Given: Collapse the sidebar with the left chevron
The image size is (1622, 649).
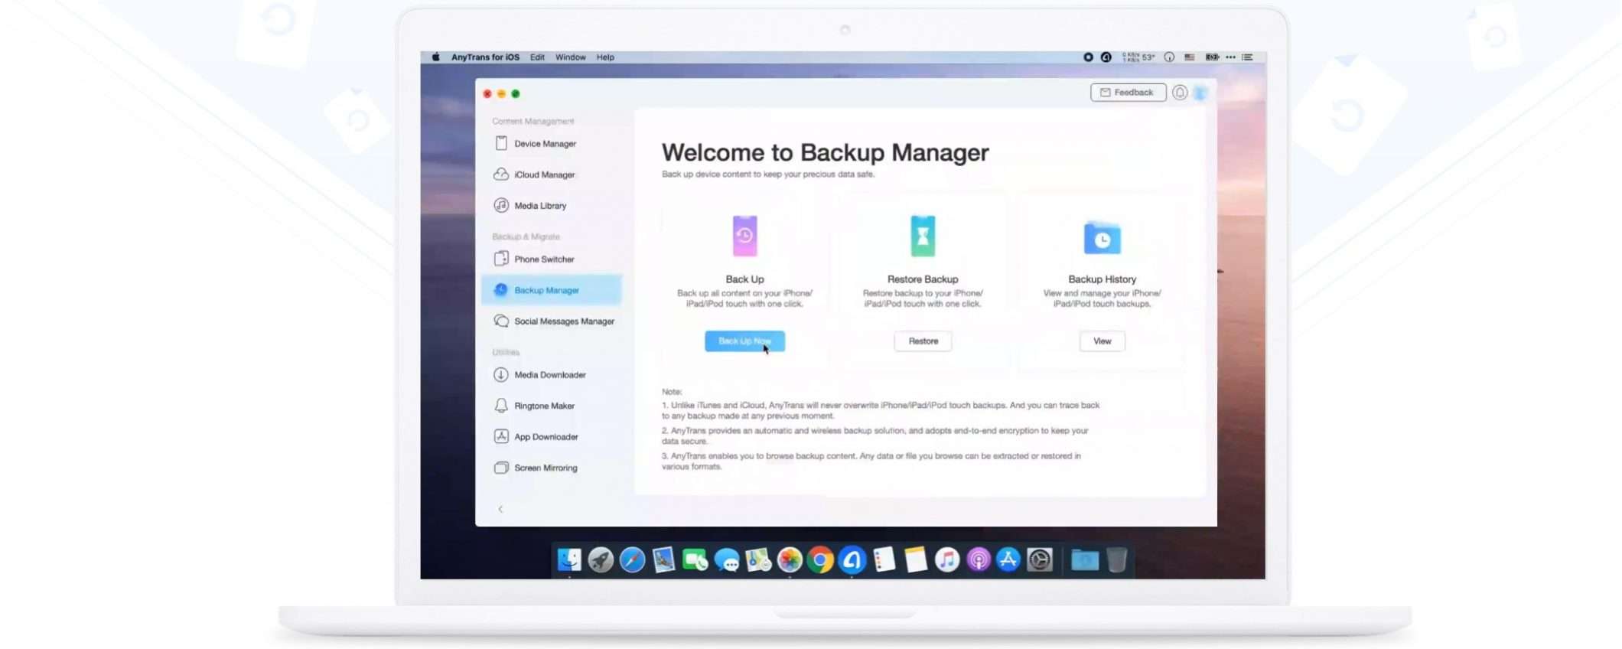Looking at the screenshot, I should 500,509.
